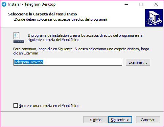The image size is (164, 127).
Task: Abort setup using the Cancelar button
Action: [148, 120]
